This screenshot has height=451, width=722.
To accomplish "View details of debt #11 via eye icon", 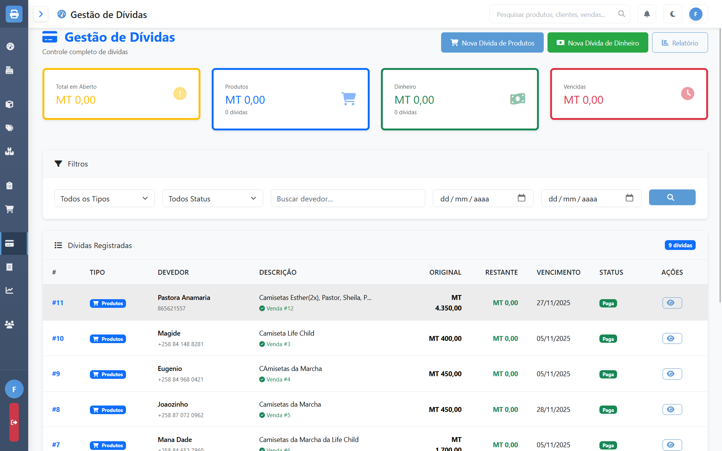I will (672, 303).
